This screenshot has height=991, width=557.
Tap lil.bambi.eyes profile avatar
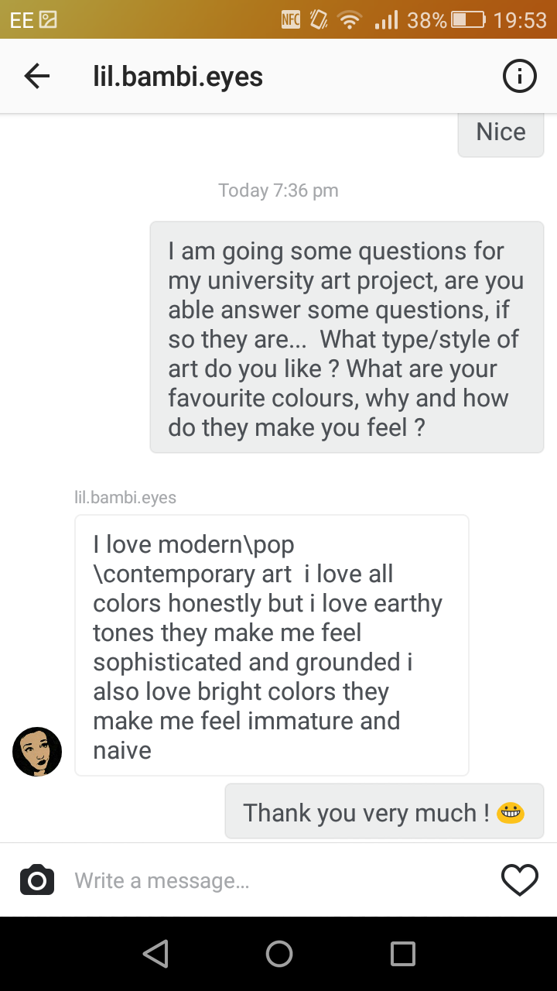pos(37,751)
